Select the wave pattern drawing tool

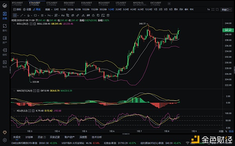[49, 15]
